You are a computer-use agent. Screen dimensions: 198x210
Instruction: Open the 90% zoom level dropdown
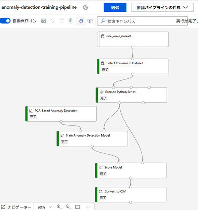45,207
